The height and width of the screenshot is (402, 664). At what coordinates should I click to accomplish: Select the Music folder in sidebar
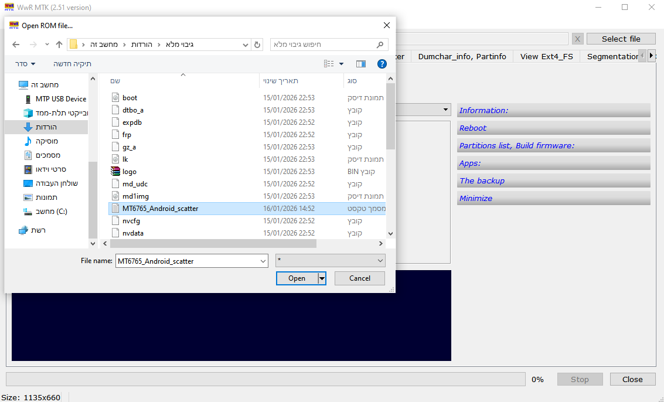point(46,141)
